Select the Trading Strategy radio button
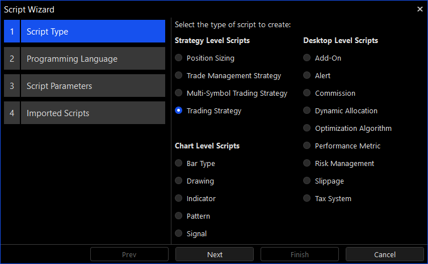Image resolution: width=428 pixels, height=264 pixels. point(179,110)
